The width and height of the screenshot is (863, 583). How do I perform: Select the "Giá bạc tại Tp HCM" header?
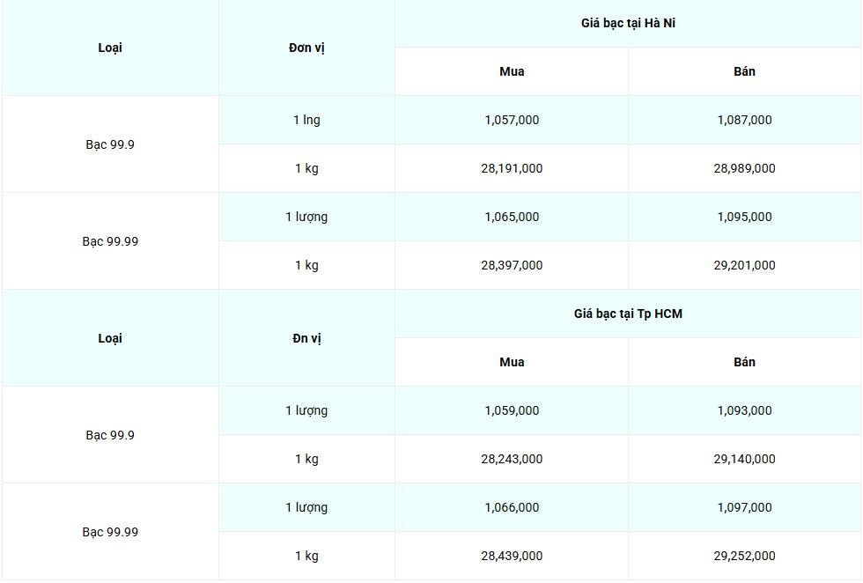click(628, 314)
